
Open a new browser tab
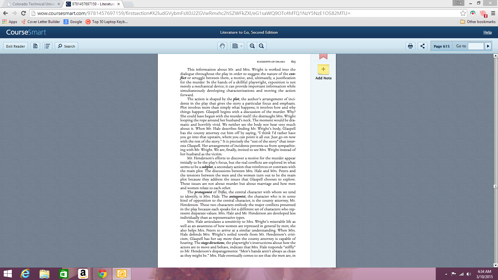point(129,4)
